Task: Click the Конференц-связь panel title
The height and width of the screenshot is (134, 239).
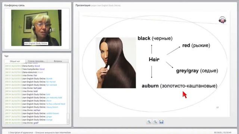Action: 15,5
